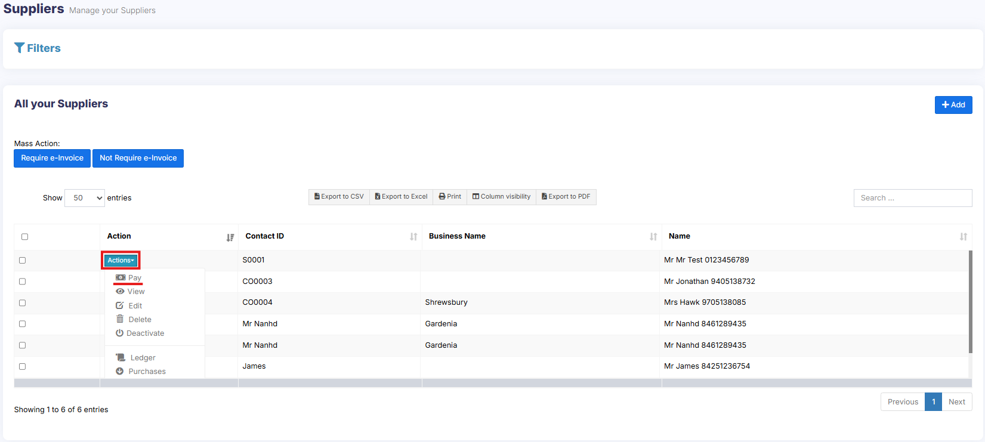
Task: Select the checkbox for the CO0004 row
Action: pyautogui.click(x=23, y=303)
